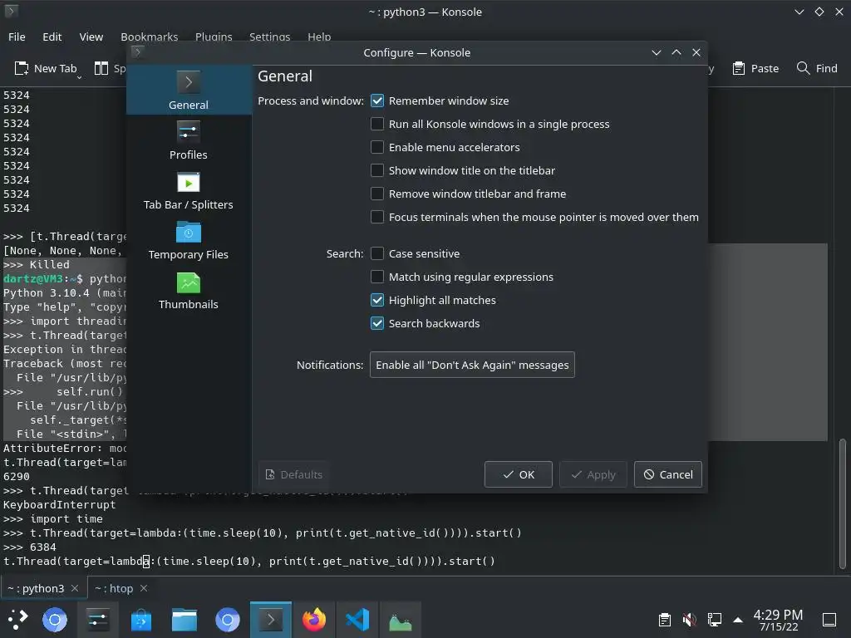
Task: Open the File menu
Action: click(x=17, y=37)
